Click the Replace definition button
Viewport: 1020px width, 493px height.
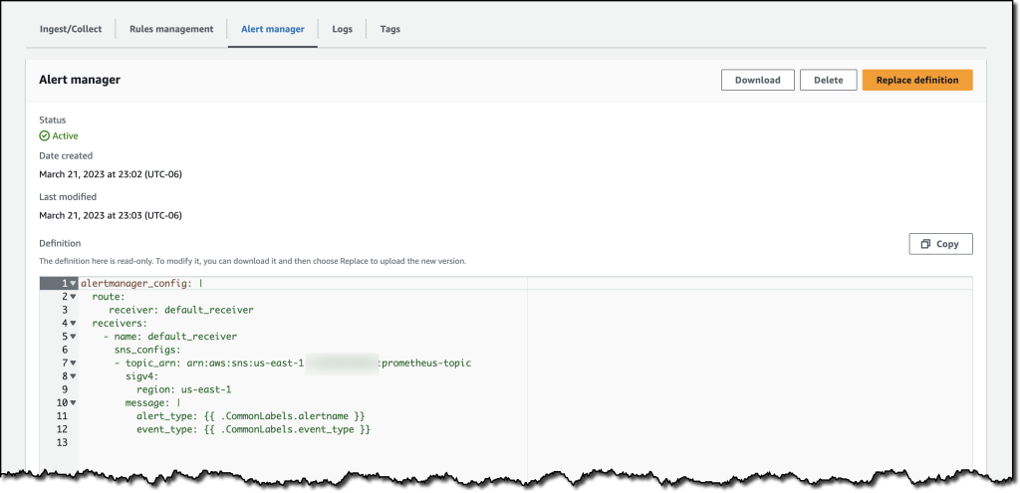(917, 80)
